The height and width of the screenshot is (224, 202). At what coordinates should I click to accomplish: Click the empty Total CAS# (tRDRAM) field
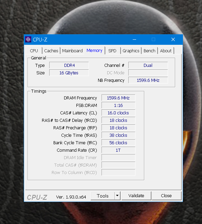pos(118,165)
